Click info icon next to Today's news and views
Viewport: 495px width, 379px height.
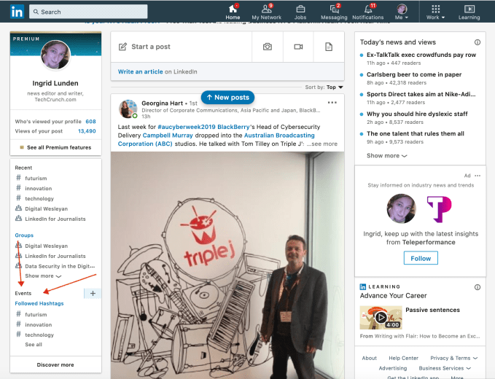478,42
